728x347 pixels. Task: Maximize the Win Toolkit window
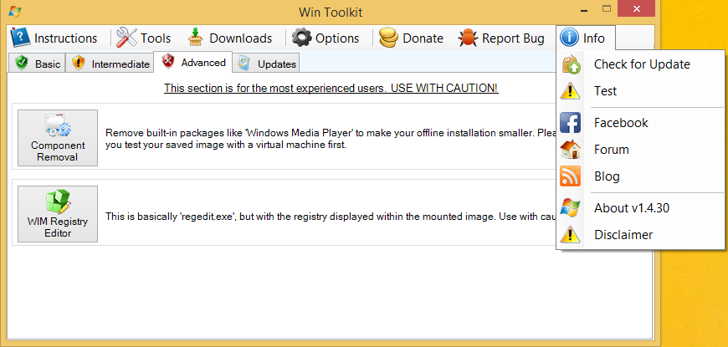point(607,8)
